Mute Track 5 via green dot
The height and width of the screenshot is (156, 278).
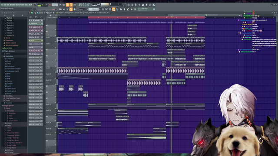click(x=55, y=48)
